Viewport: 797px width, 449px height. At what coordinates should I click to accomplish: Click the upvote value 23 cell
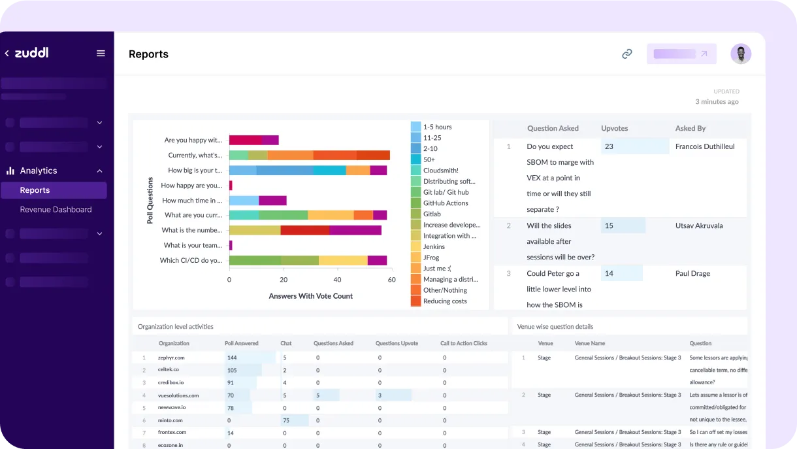pos(635,146)
